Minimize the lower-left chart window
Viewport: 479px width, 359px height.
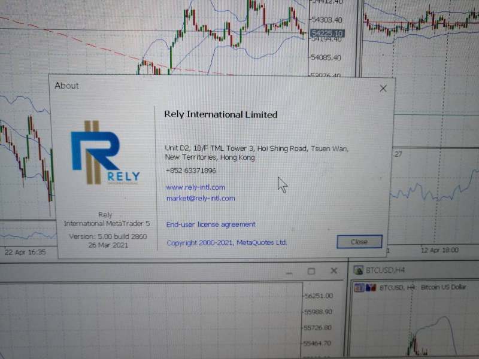click(x=289, y=272)
